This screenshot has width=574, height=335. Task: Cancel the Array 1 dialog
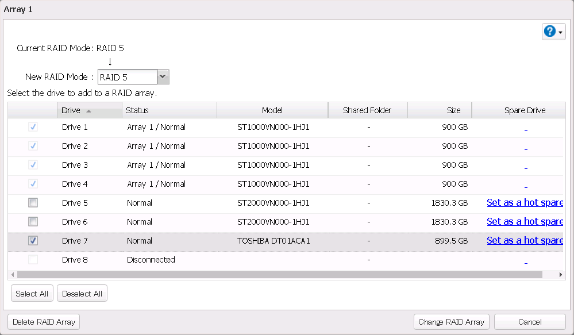tap(529, 322)
